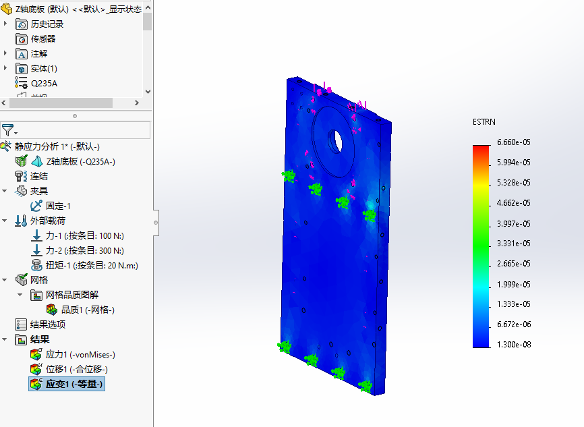This screenshot has width=584, height=427.
Task: Click the Q235A material icon
Action: tap(21, 83)
